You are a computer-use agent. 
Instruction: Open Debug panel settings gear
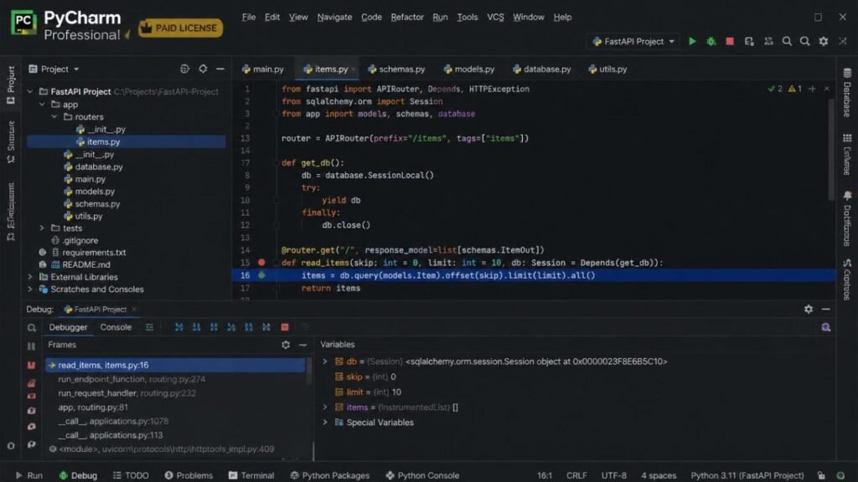[x=809, y=310]
